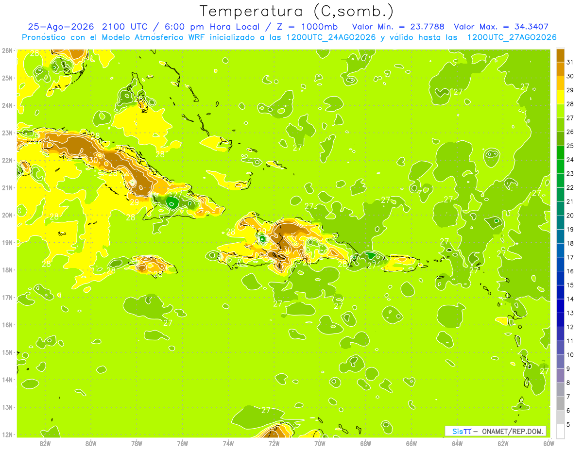Click the 78W longitude axis label
This screenshot has height=450, width=583.
(x=137, y=443)
